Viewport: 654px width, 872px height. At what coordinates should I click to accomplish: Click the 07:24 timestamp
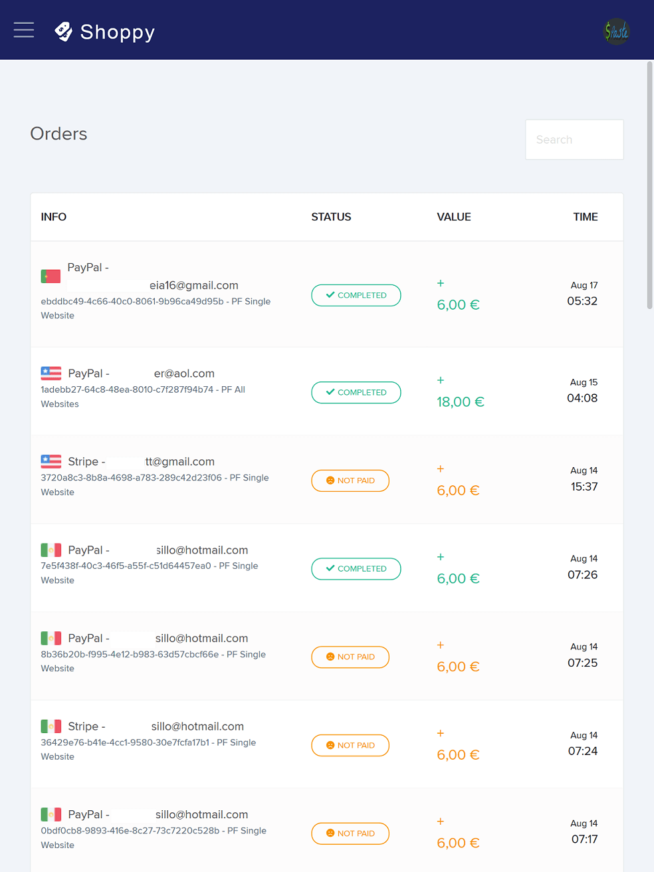583,751
